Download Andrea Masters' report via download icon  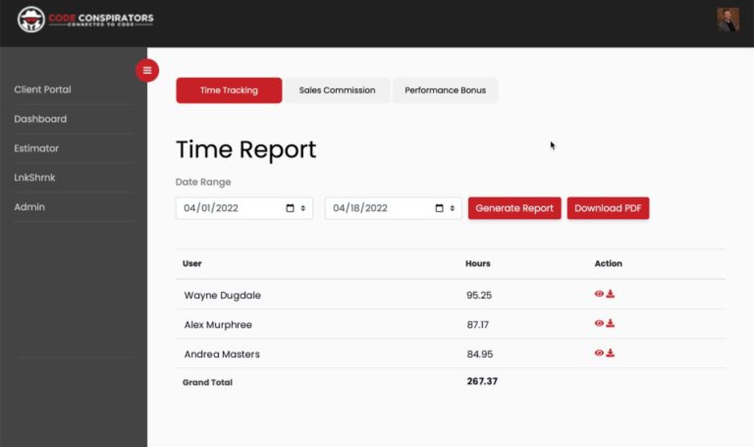pos(610,352)
